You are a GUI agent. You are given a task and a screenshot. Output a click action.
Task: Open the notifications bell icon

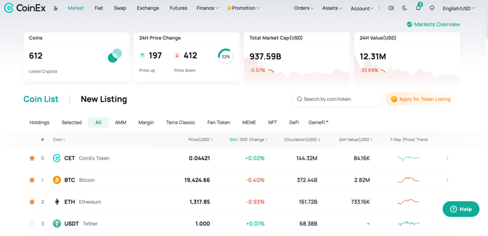(418, 8)
